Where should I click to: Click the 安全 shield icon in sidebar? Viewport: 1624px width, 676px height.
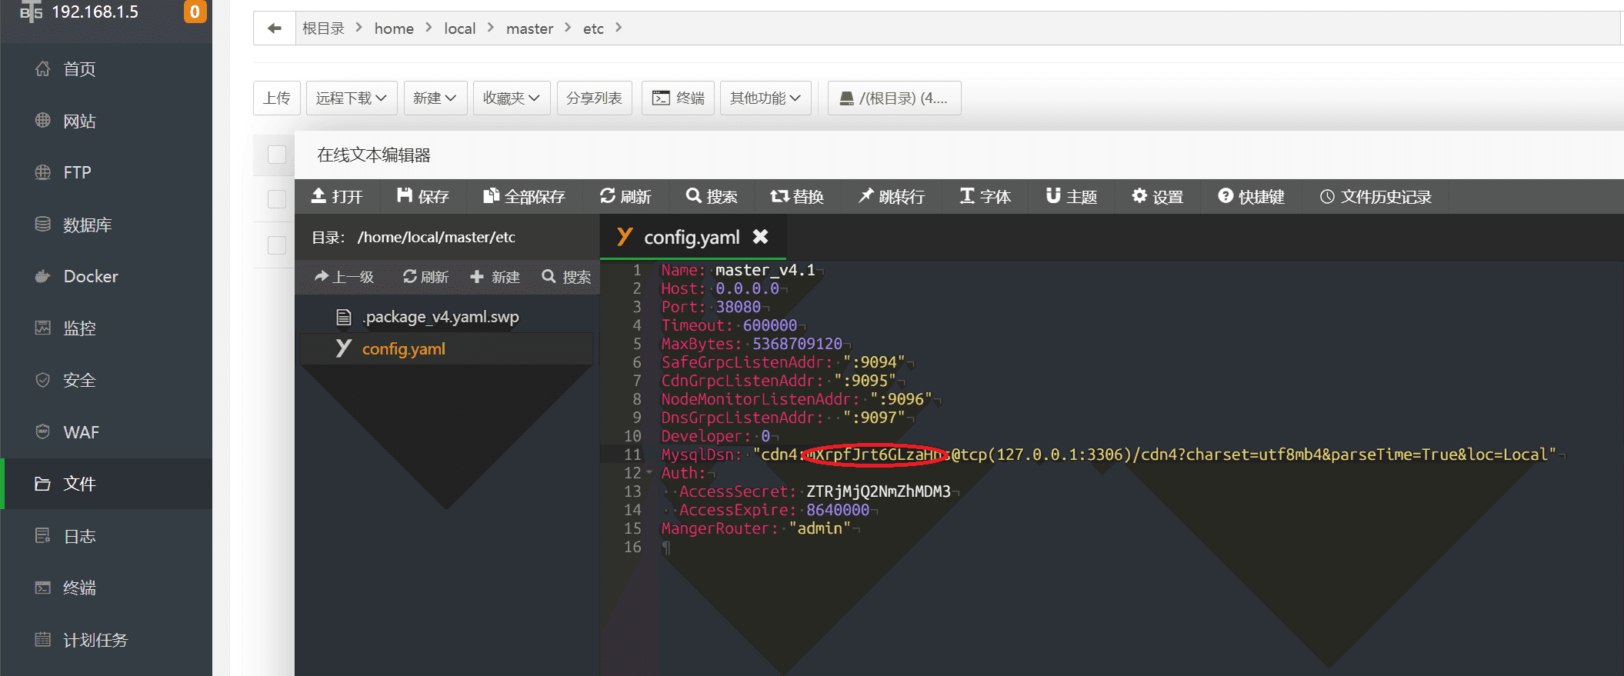point(43,380)
